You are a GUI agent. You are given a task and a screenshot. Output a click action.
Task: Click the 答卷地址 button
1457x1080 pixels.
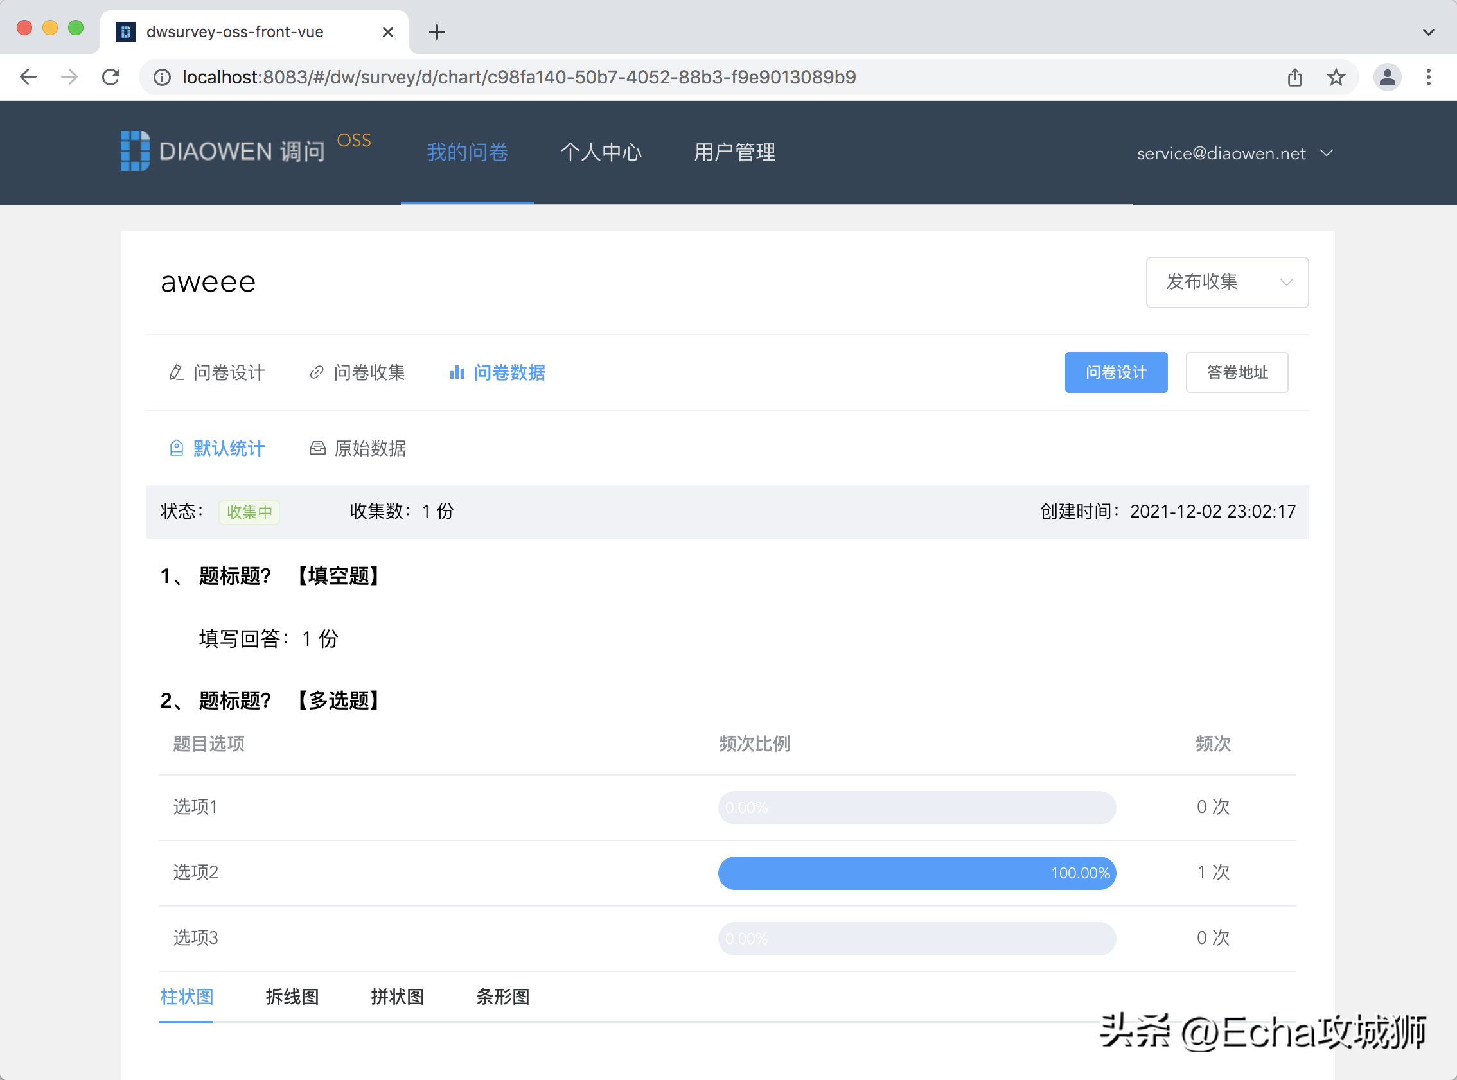click(x=1237, y=372)
